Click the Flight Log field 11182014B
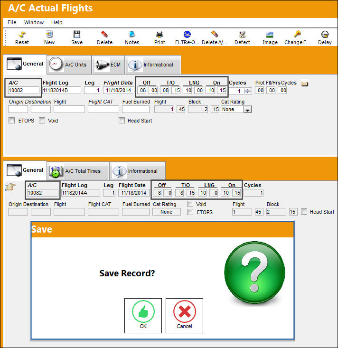Screen dimensions: 338x348 click(61, 90)
